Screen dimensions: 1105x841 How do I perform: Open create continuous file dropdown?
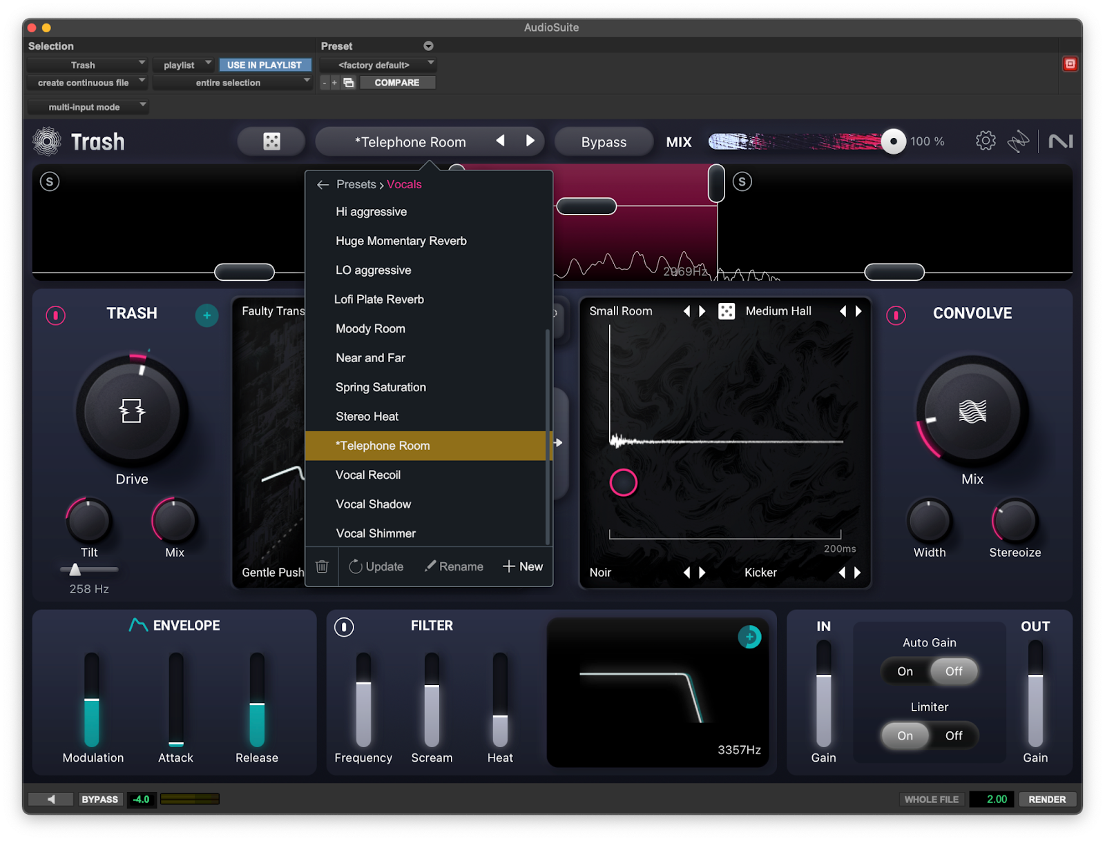pyautogui.click(x=87, y=83)
